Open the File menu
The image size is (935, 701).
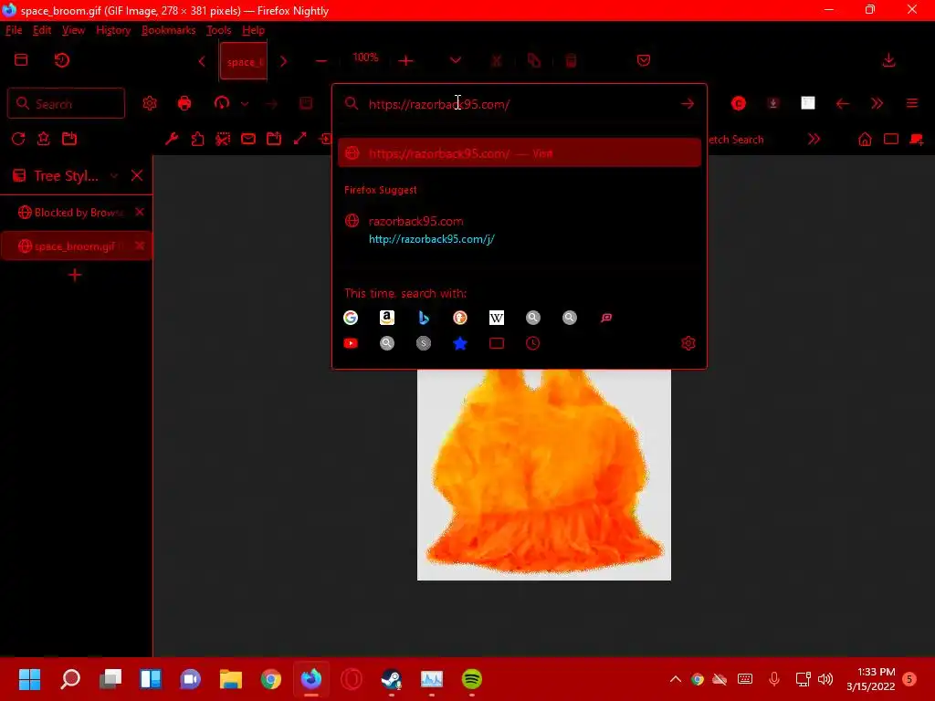14,30
